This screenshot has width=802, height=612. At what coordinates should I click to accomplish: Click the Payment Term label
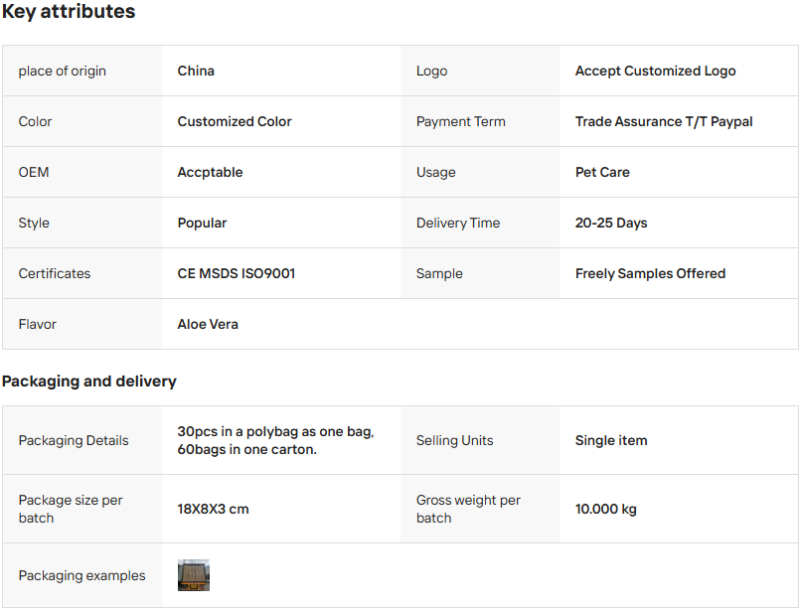pos(460,121)
